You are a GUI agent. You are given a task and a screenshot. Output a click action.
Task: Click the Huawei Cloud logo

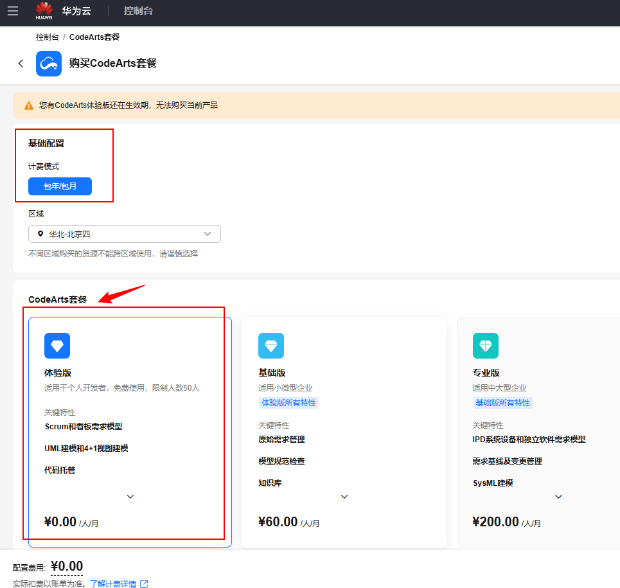44,11
